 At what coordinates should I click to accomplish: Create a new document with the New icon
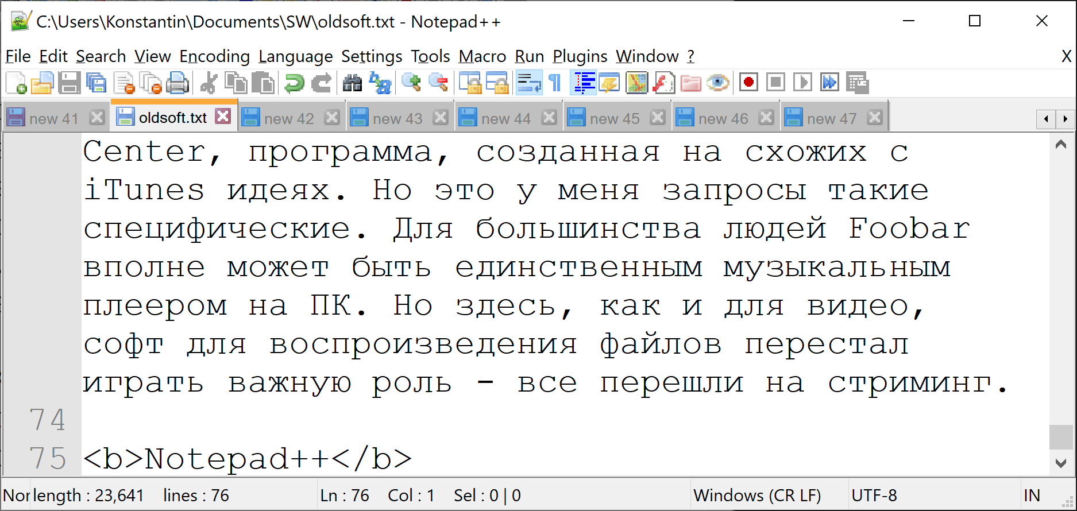coord(16,83)
